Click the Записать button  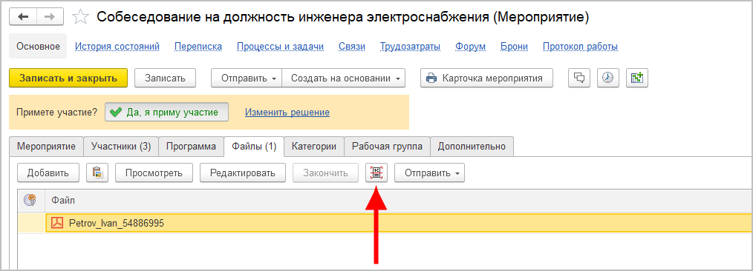coord(165,78)
